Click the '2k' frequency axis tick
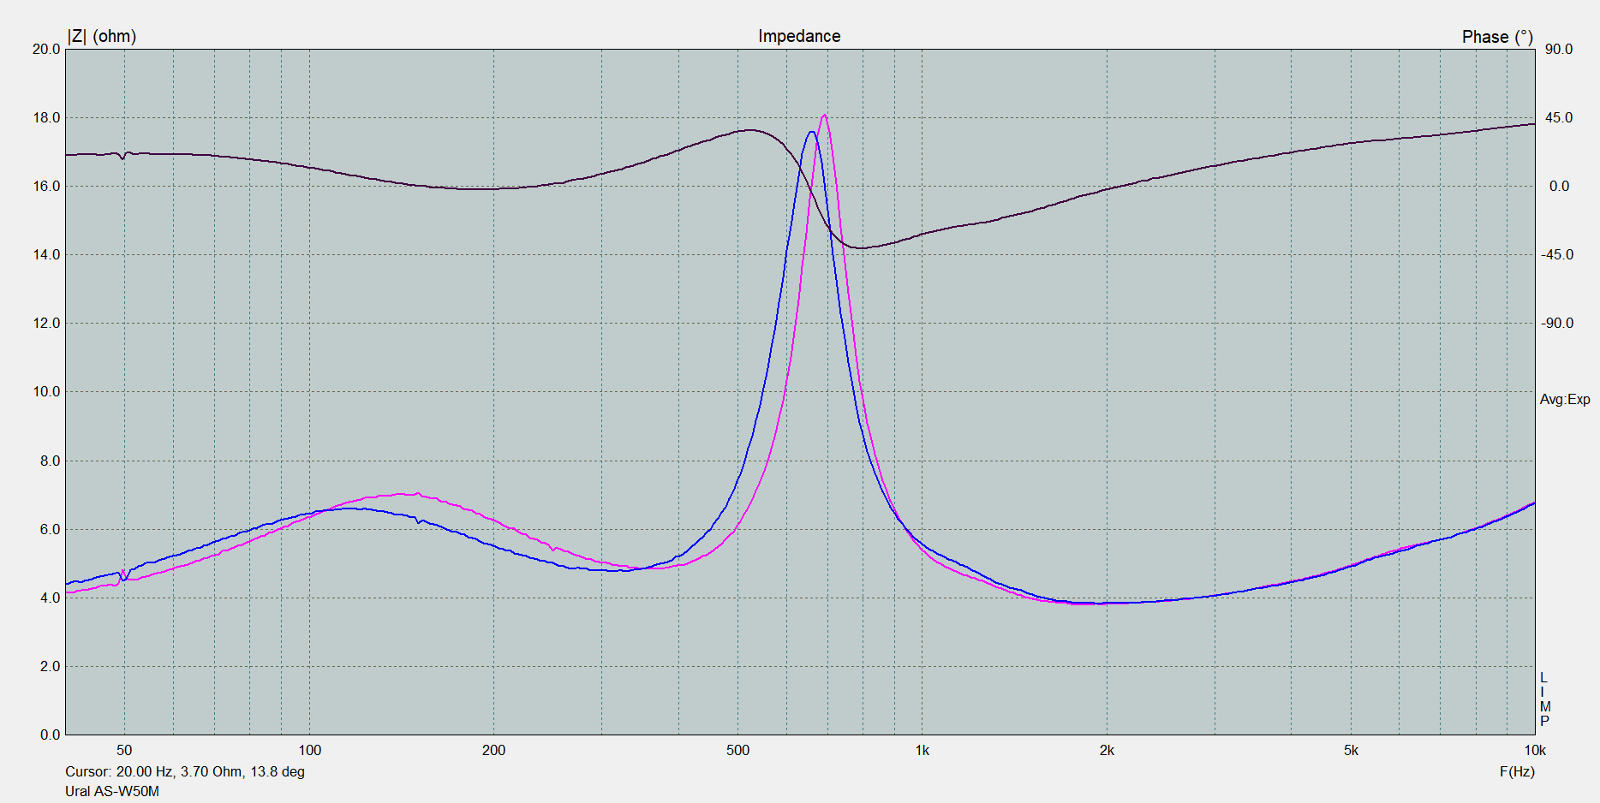1600x803 pixels. (x=1107, y=750)
